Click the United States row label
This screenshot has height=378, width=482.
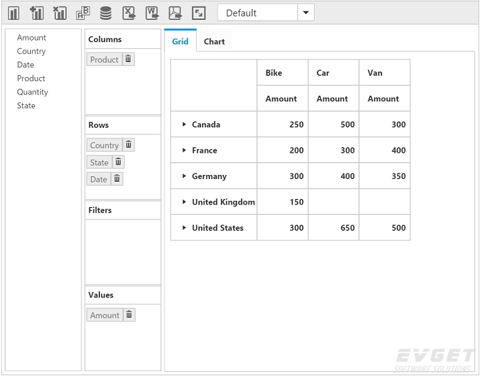click(218, 227)
